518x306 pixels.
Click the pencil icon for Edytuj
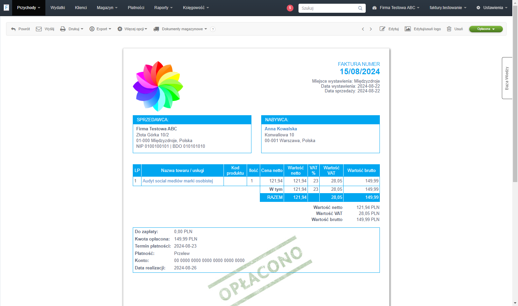pos(382,29)
